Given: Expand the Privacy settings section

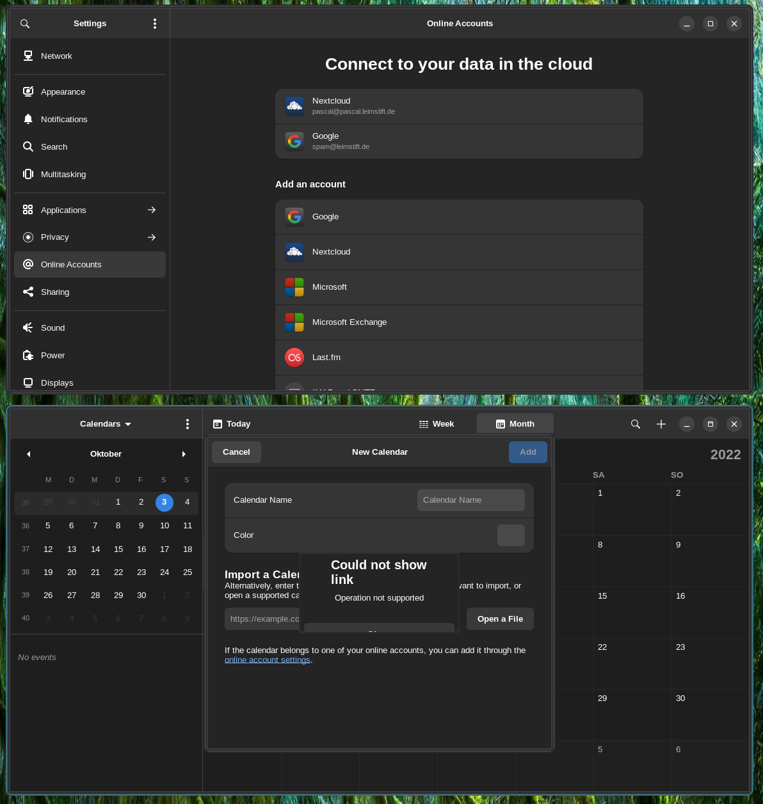Looking at the screenshot, I should coord(90,237).
